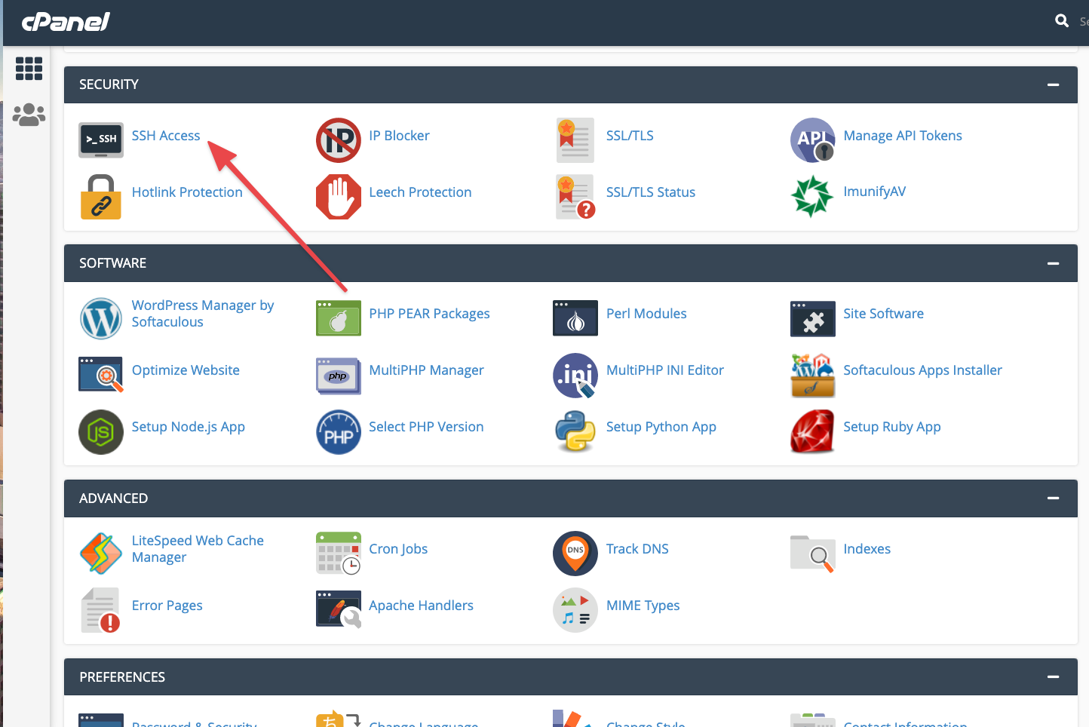The height and width of the screenshot is (727, 1089).
Task: Click the Setup Node.js App icon
Action: pyautogui.click(x=101, y=432)
